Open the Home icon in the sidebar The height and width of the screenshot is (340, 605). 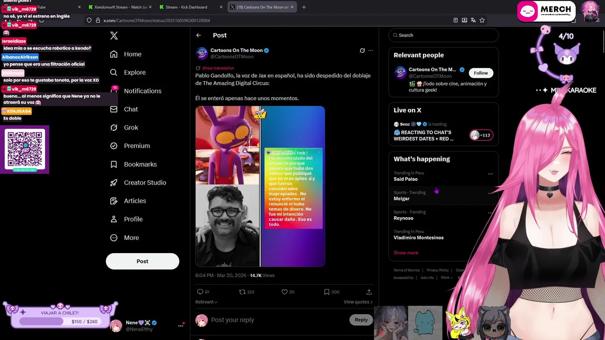[113, 54]
